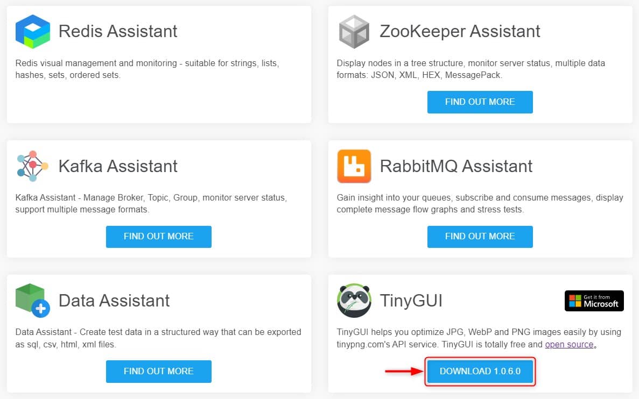Click the Redis Assistant heading
Screen dimensions: 639x399
(118, 31)
